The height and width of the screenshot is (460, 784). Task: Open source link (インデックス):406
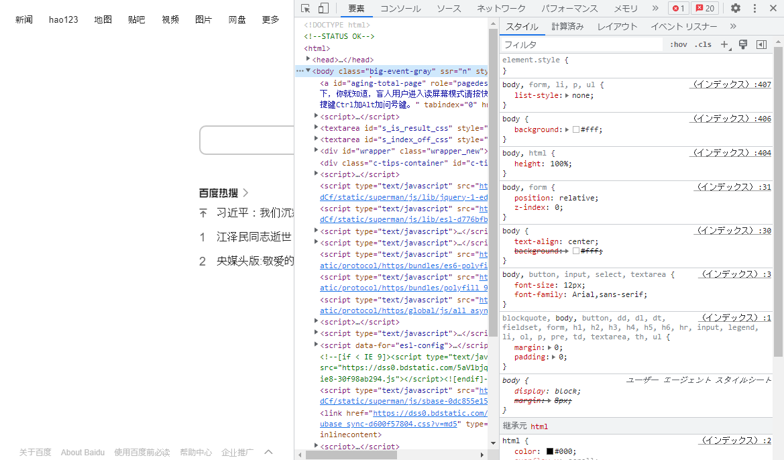click(x=730, y=119)
